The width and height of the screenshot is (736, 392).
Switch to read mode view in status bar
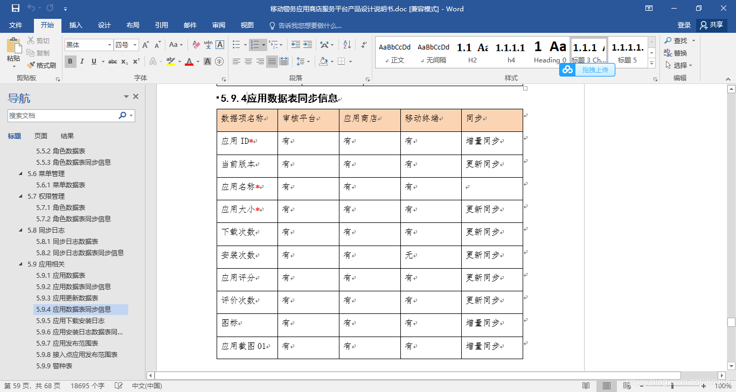tap(586, 386)
